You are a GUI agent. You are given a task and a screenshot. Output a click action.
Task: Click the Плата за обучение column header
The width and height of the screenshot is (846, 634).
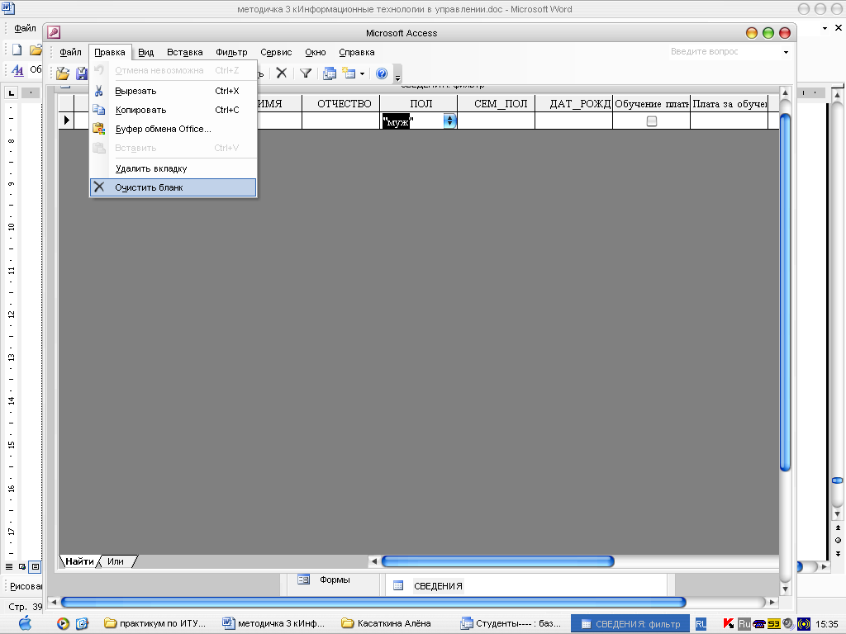(x=730, y=103)
